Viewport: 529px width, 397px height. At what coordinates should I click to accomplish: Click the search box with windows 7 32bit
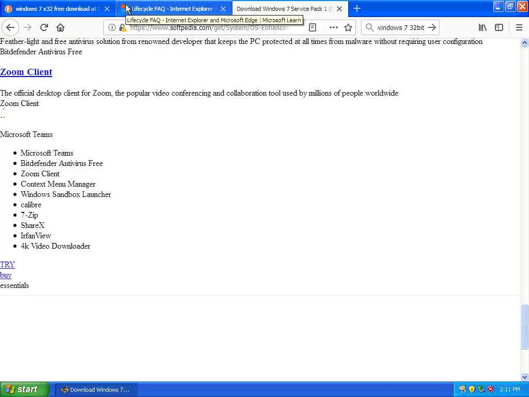400,28
